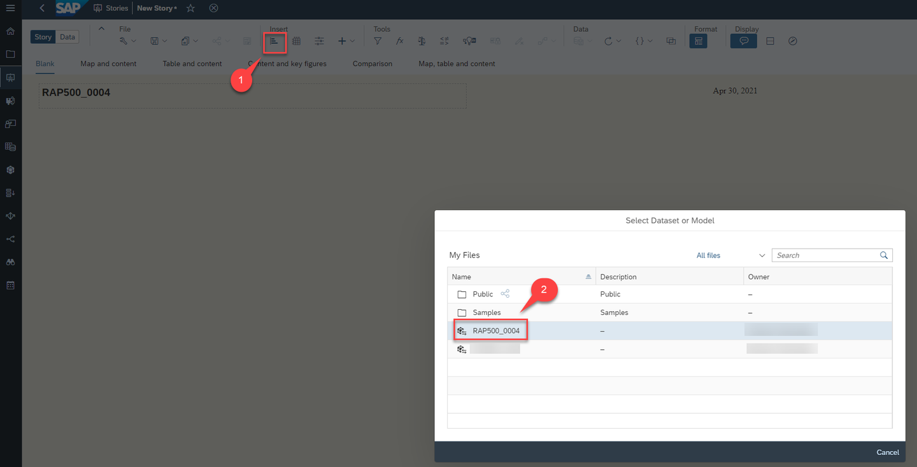Image resolution: width=917 pixels, height=467 pixels.
Task: Insert a table from the toolbar
Action: pos(296,41)
